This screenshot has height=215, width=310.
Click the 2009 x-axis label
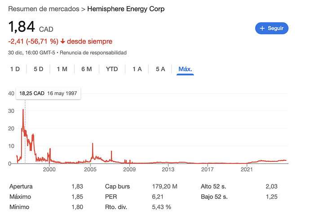(129, 169)
